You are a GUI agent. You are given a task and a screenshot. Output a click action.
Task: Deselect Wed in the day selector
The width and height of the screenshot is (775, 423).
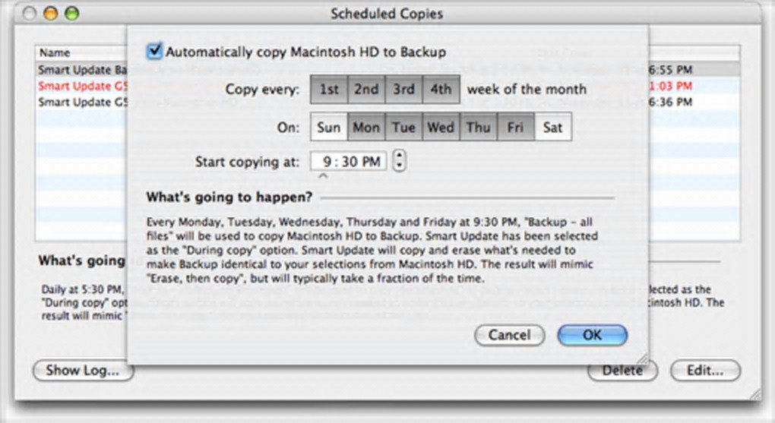coord(441,127)
